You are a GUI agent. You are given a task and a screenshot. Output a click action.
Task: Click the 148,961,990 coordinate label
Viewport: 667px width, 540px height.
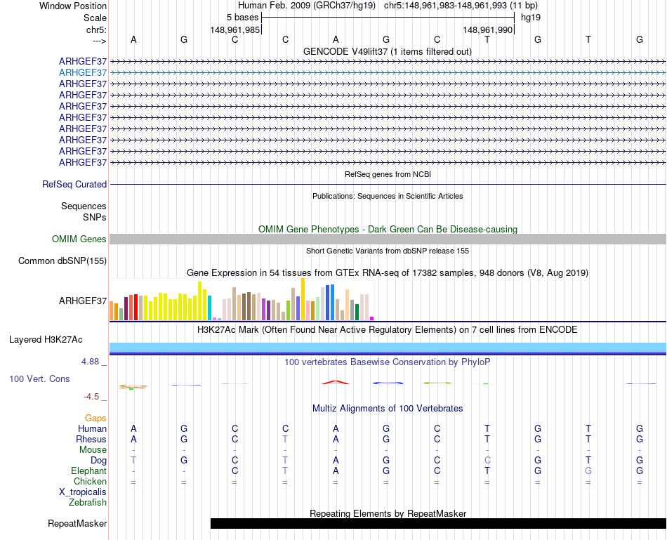[487, 29]
